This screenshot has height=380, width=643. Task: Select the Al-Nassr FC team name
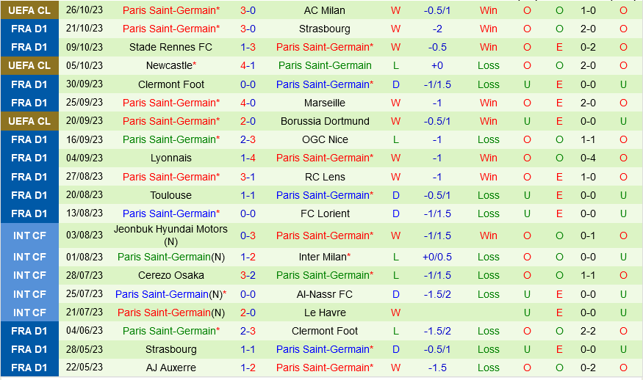click(x=324, y=294)
